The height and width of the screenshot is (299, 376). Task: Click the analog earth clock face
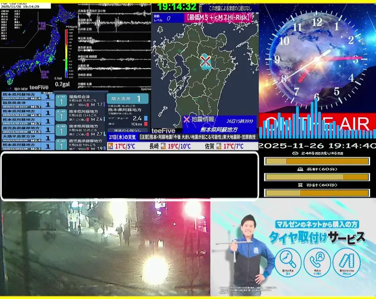[317, 59]
